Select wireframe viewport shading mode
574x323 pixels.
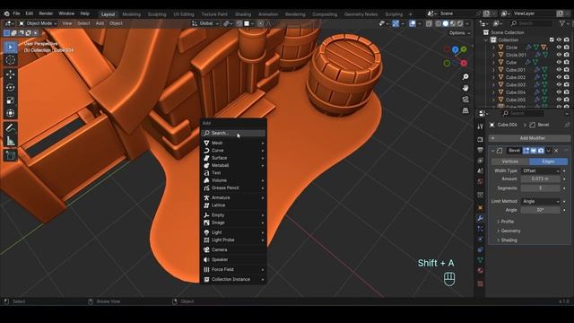coord(439,23)
